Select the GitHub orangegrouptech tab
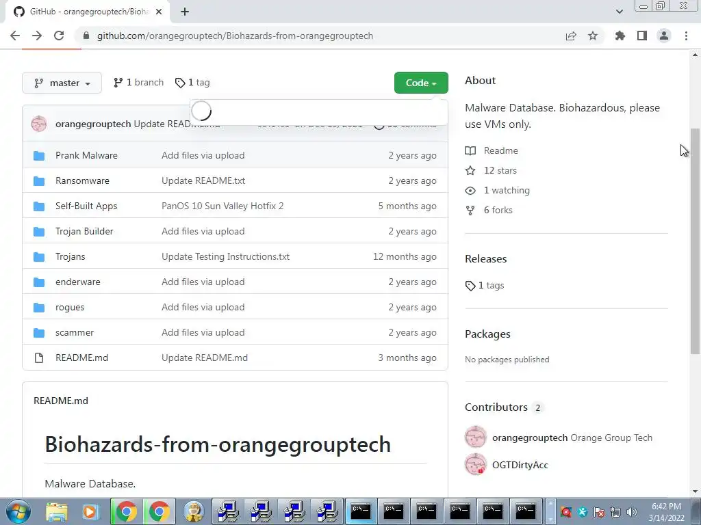 click(x=88, y=12)
